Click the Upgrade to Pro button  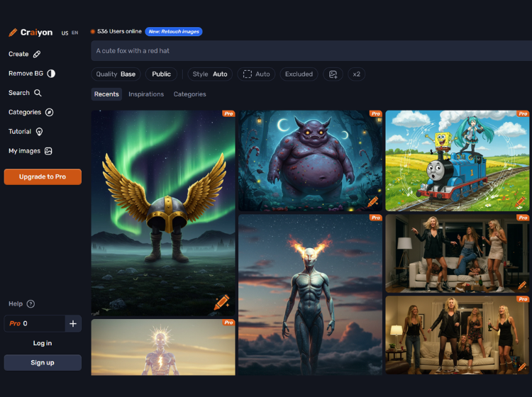click(x=43, y=177)
